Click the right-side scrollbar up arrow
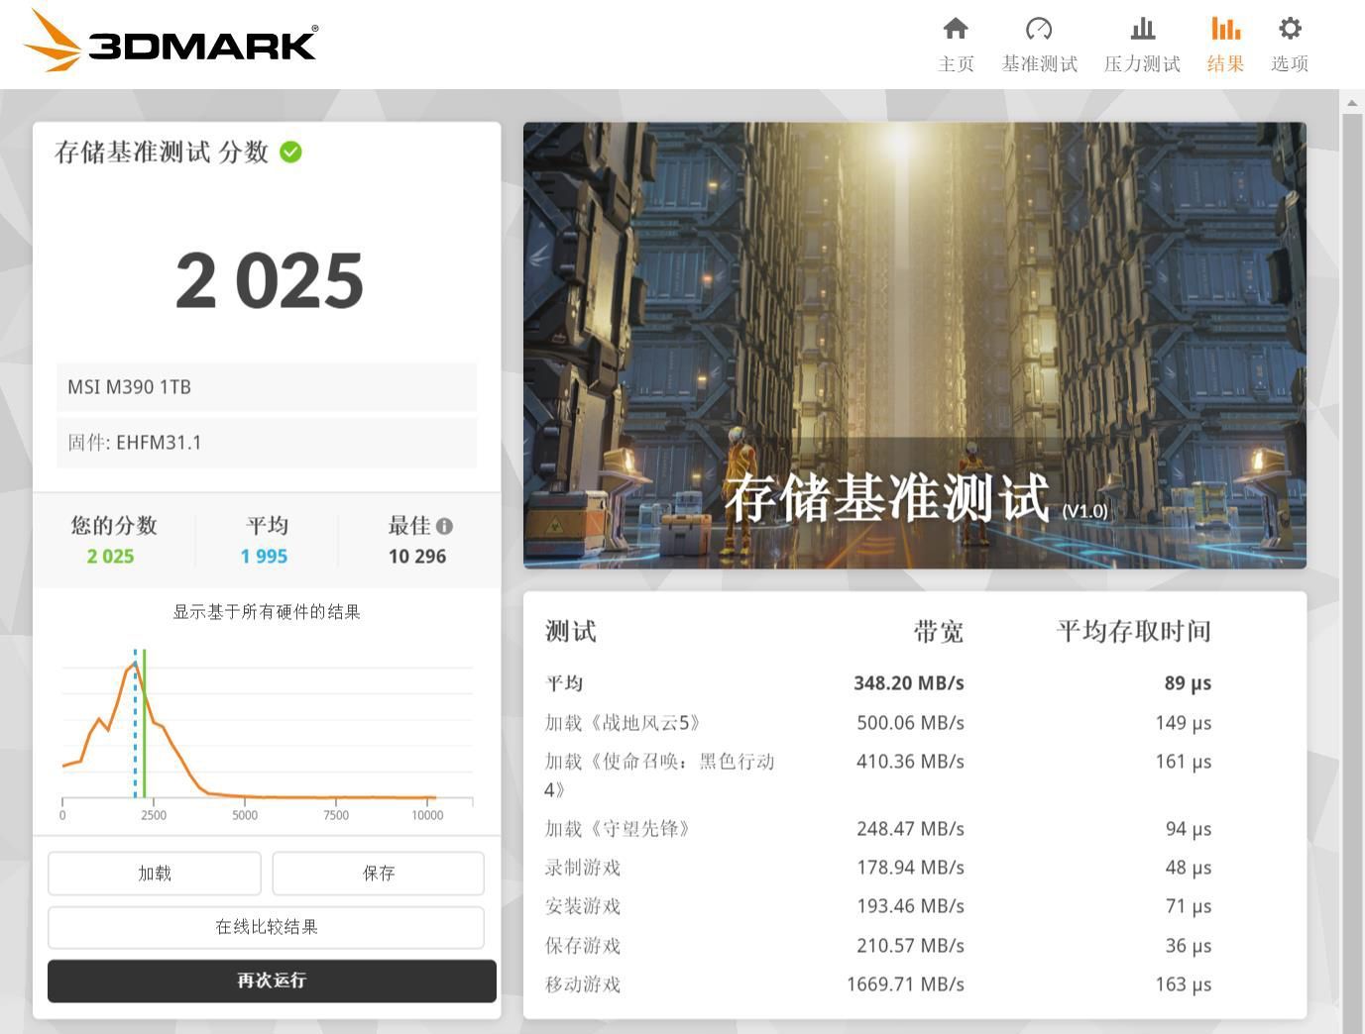 [1351, 101]
